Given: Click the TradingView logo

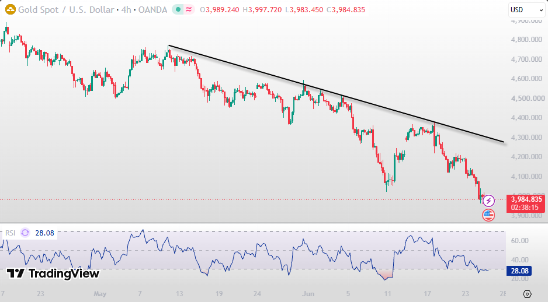Looking at the screenshot, I should pos(53,273).
